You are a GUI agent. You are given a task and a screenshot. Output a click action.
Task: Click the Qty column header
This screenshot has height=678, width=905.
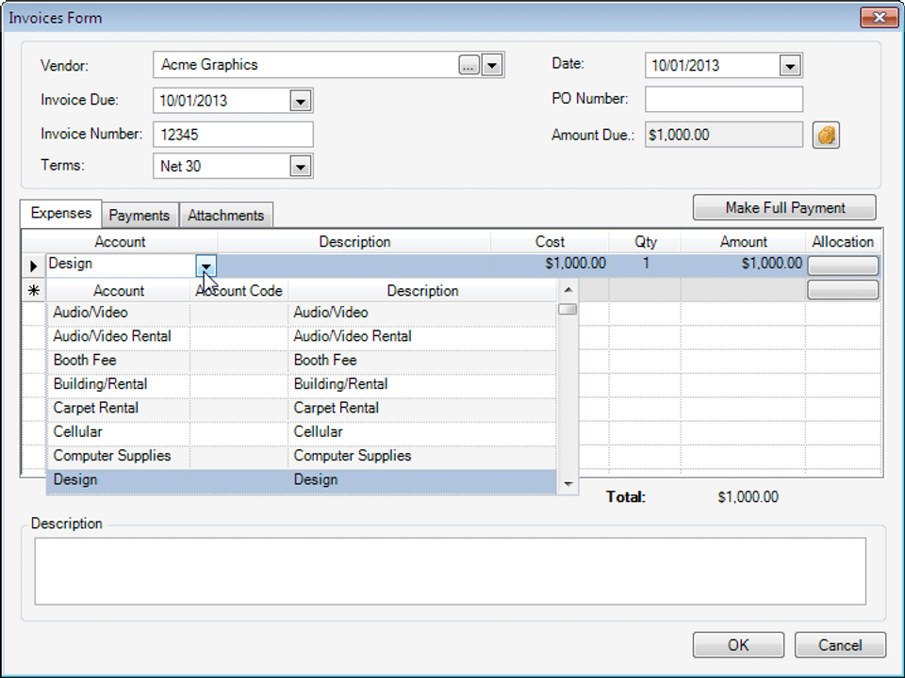point(645,242)
